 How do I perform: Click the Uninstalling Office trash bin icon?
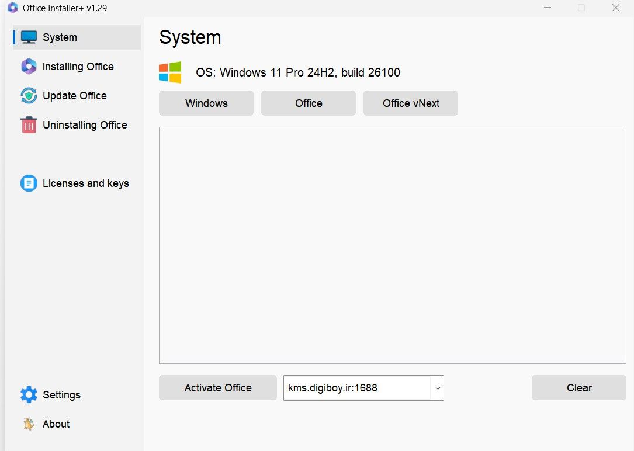(29, 125)
